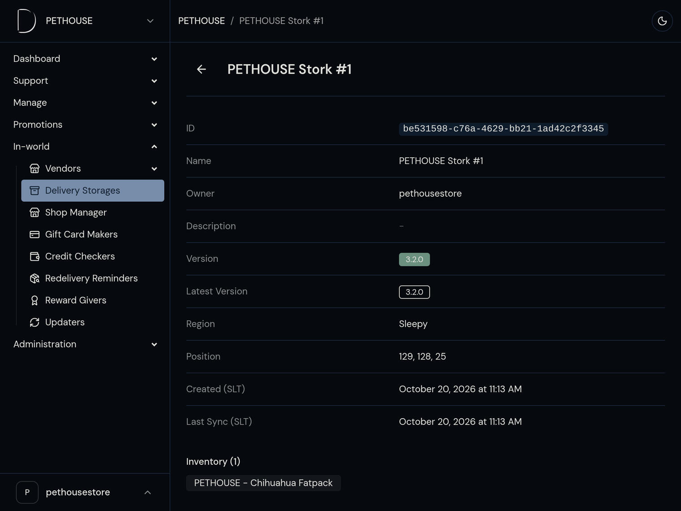Click the Inventory (1) heading
Image resolution: width=681 pixels, height=511 pixels.
tap(213, 462)
